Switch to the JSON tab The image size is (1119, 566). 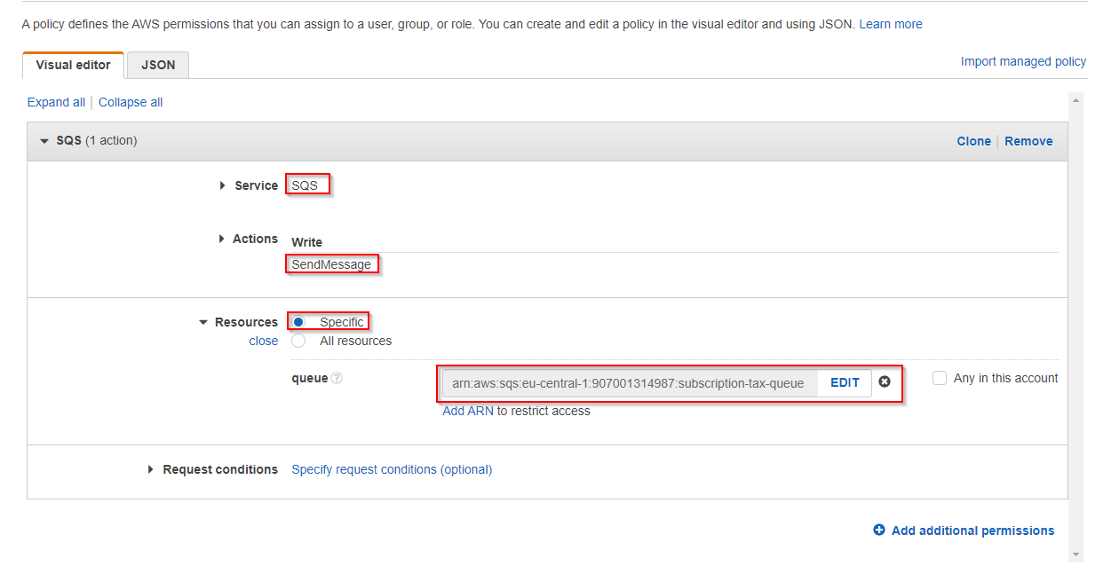[158, 65]
